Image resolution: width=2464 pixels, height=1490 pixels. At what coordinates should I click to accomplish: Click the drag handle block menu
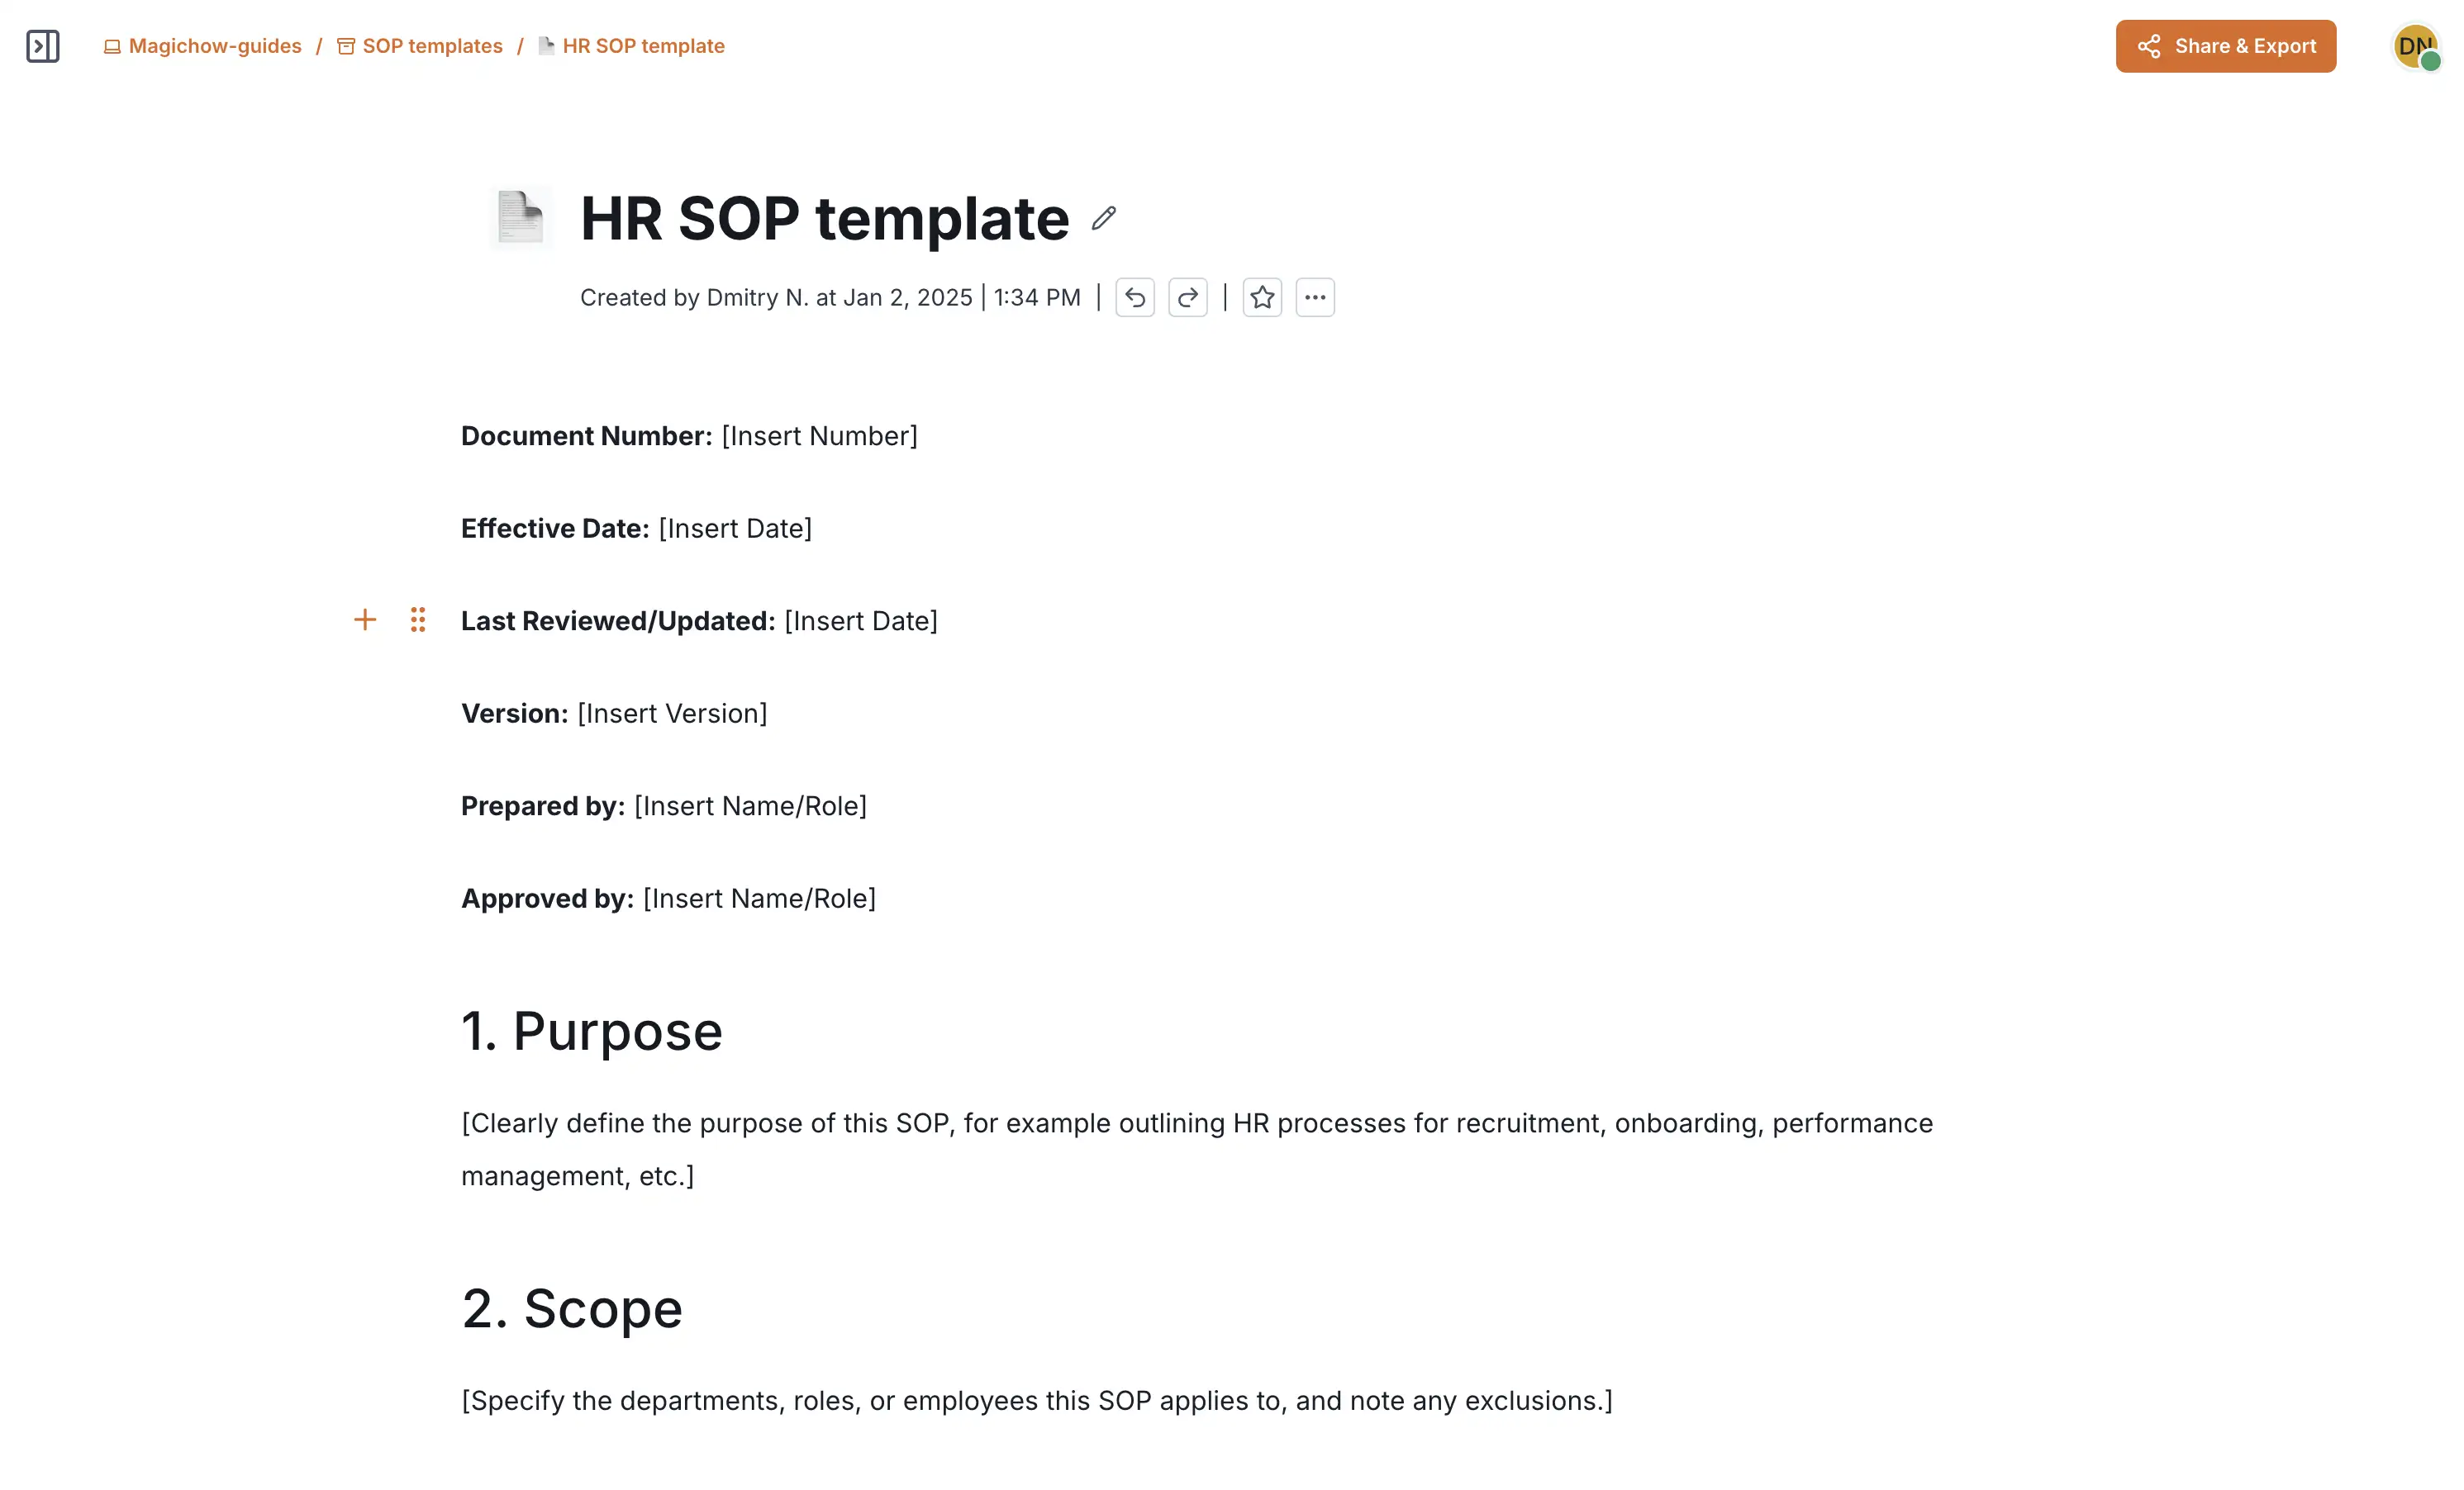418,620
